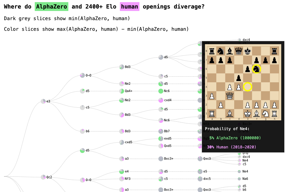Click the Bd3 node leading to d5 and c5

pyautogui.click(x=122, y=67)
